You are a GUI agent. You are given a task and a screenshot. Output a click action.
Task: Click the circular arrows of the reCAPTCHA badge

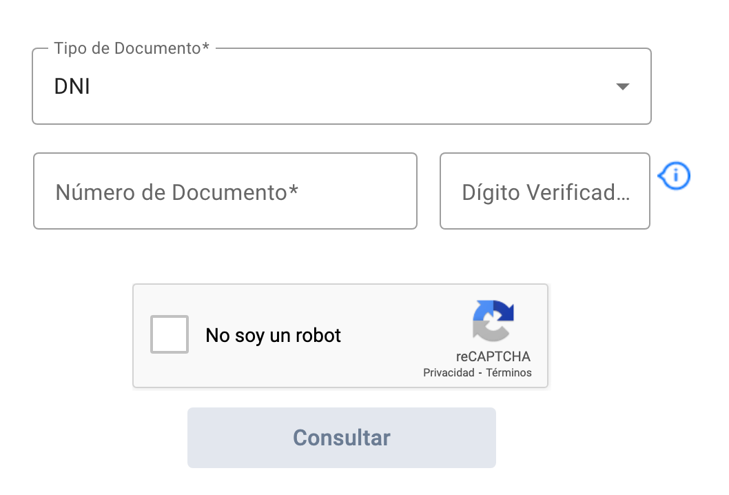493,321
